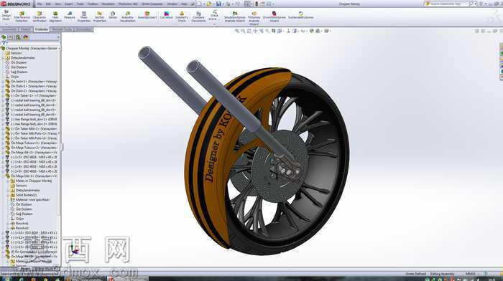Open Clearance Verification tool

(x=40, y=16)
